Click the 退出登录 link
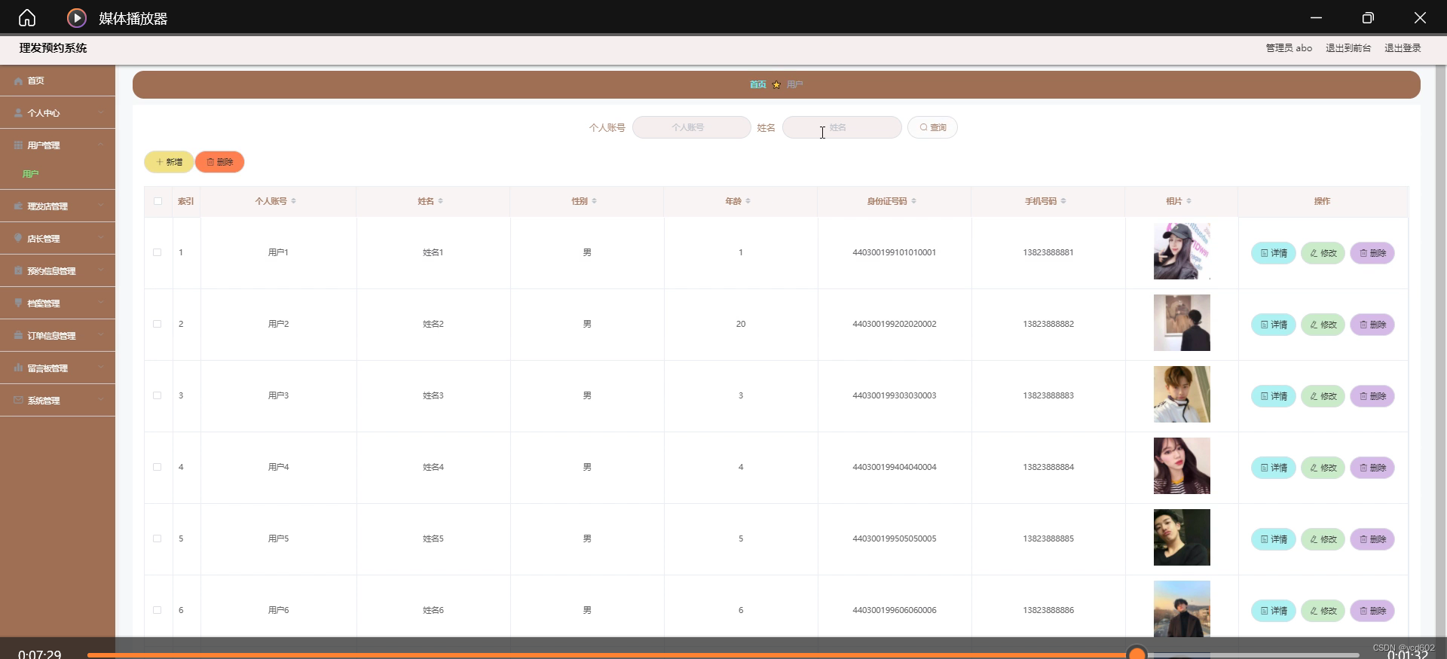 click(1403, 48)
